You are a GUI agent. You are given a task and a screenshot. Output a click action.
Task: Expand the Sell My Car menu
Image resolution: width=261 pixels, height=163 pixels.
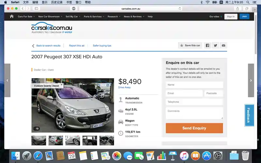73,17
